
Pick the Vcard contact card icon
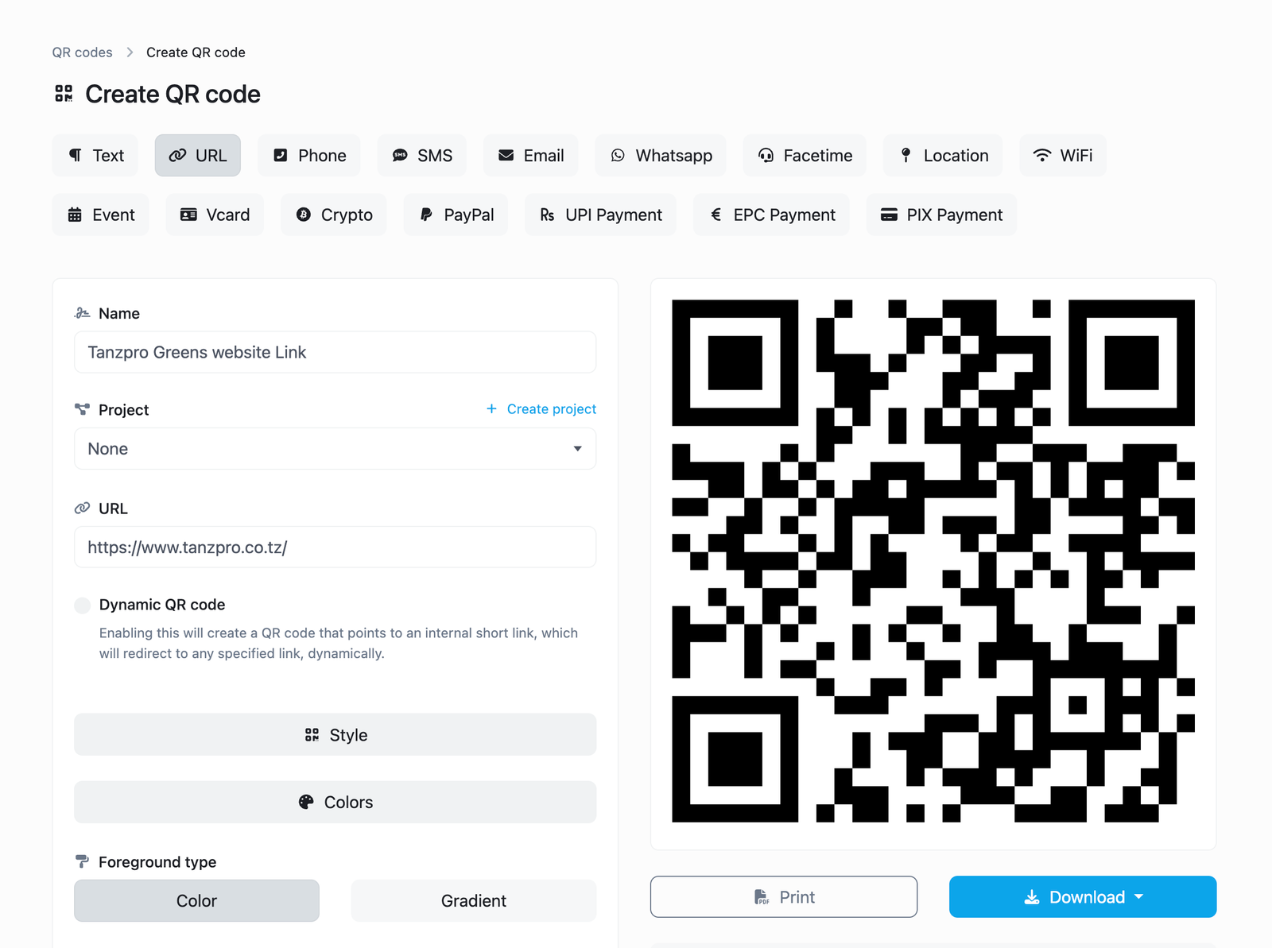click(188, 215)
